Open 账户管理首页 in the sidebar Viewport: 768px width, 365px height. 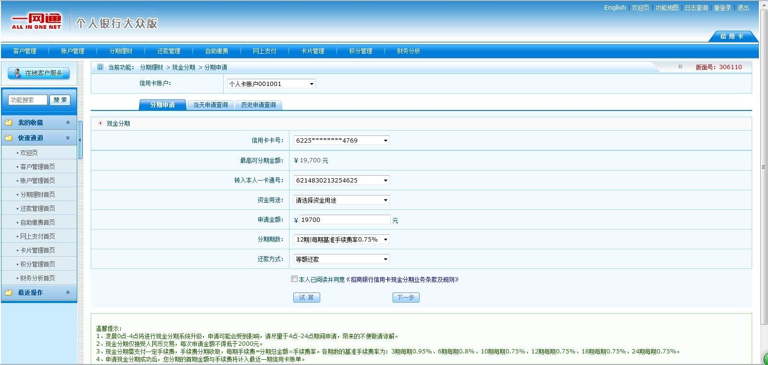(x=37, y=181)
